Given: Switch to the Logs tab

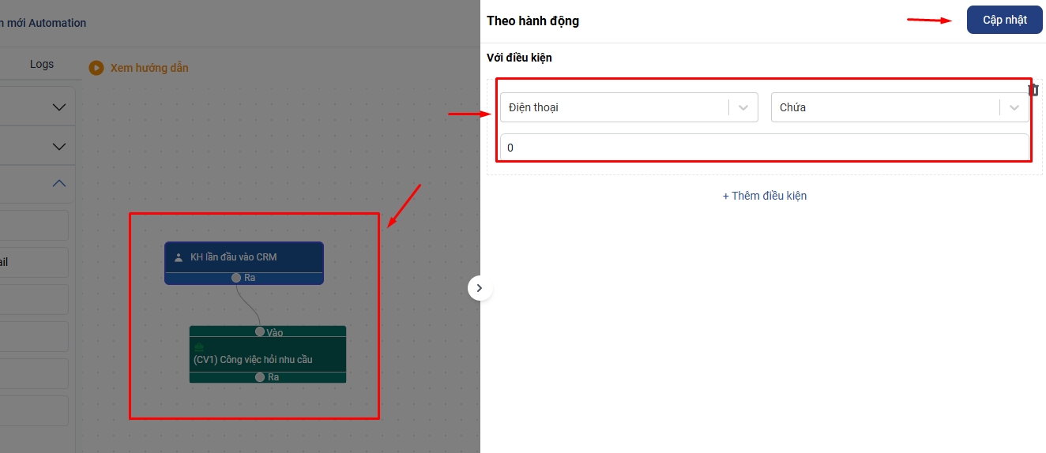Looking at the screenshot, I should tap(42, 64).
